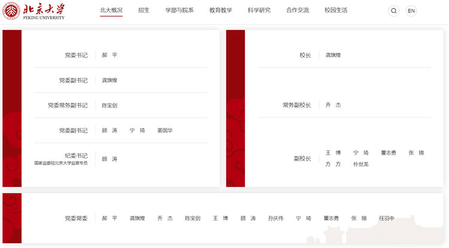Open 王博 in the 副校长 row
Screen dimensions: 449x248
pos(333,153)
